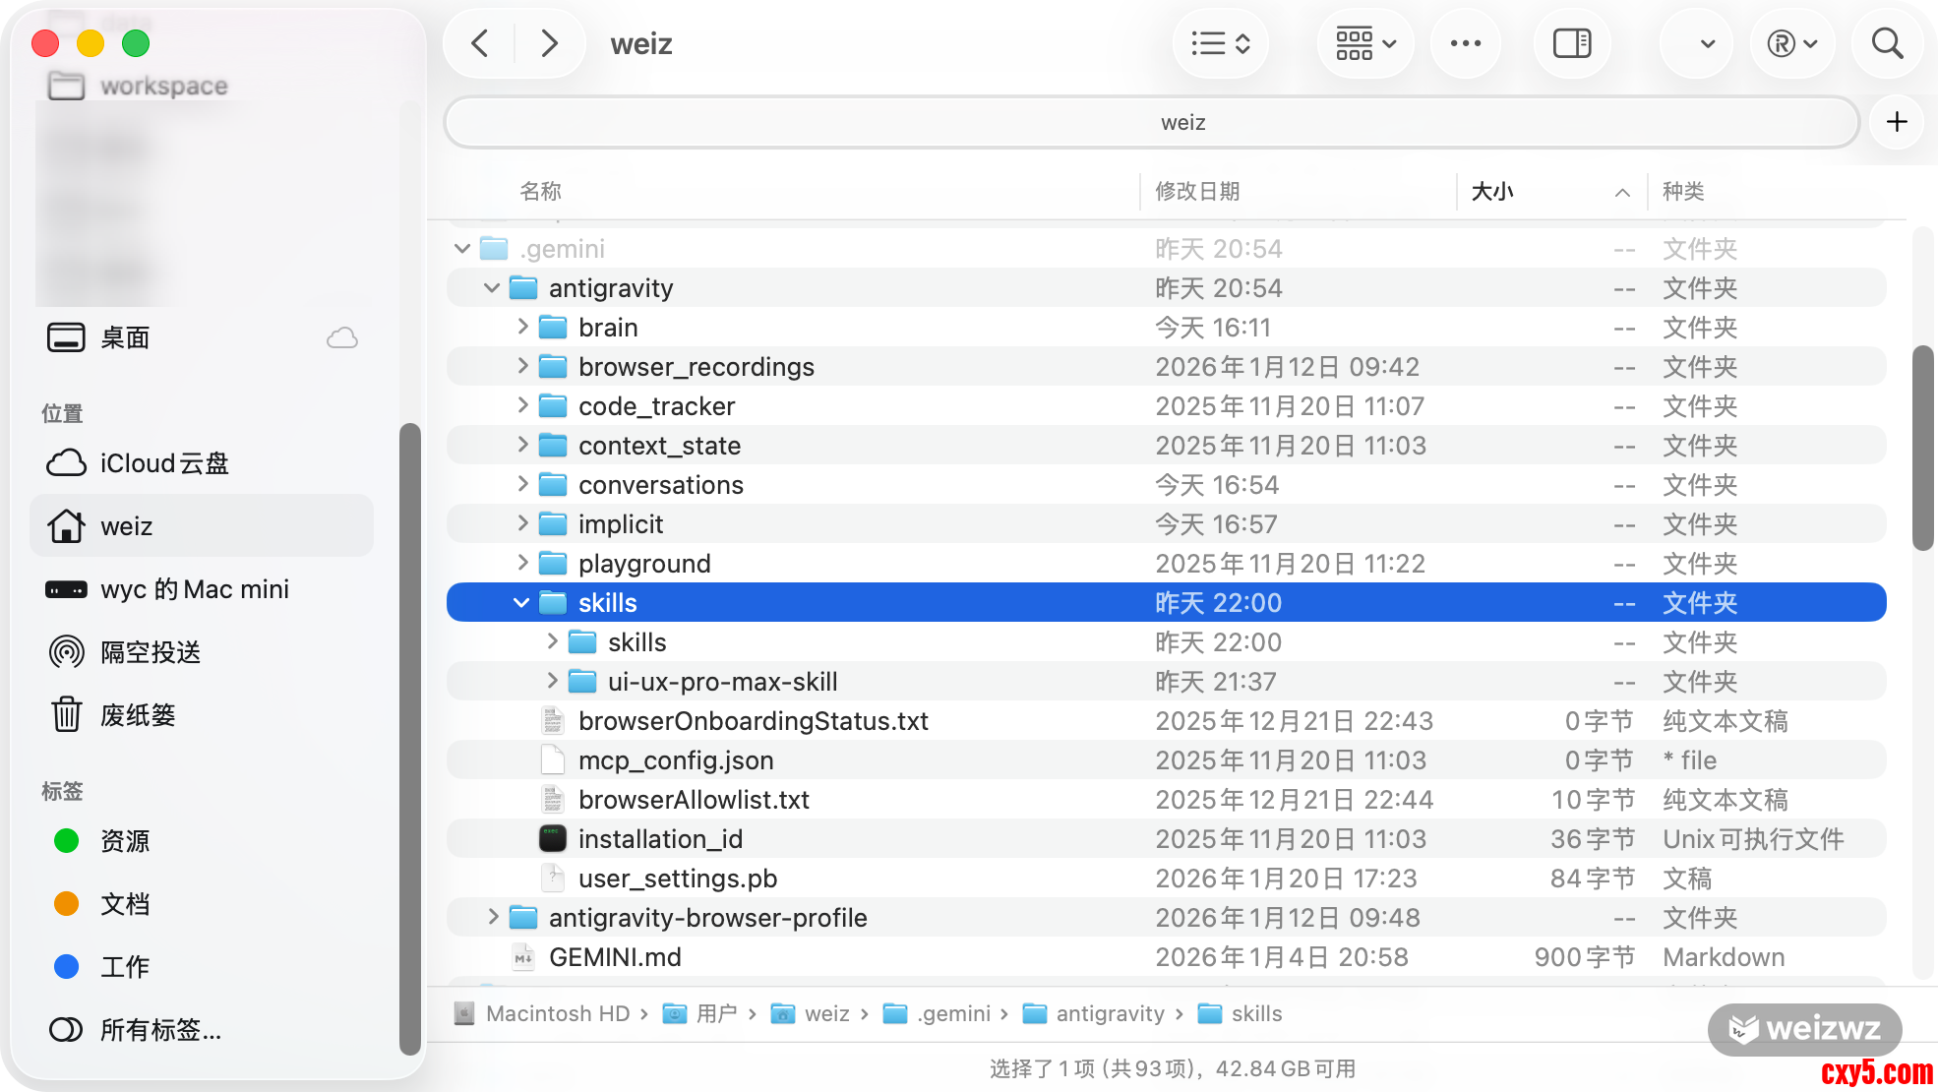1938x1092 pixels.
Task: Click the file list vertical scrollbar
Action: (1921, 448)
